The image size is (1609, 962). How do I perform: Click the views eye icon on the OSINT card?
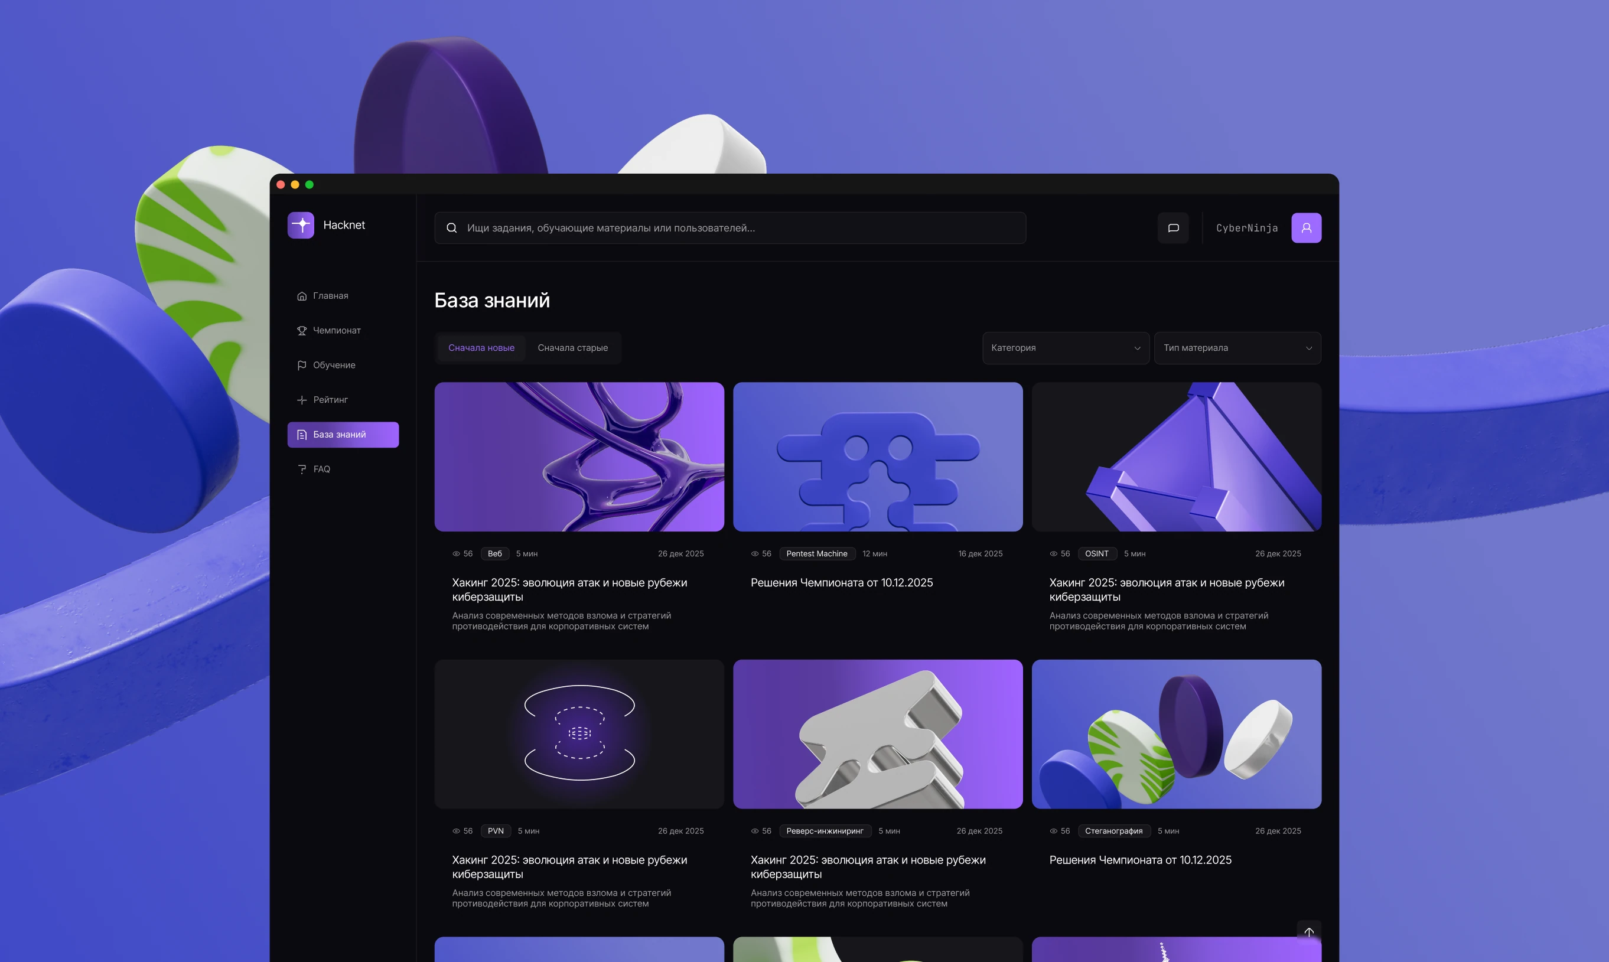pyautogui.click(x=1053, y=553)
